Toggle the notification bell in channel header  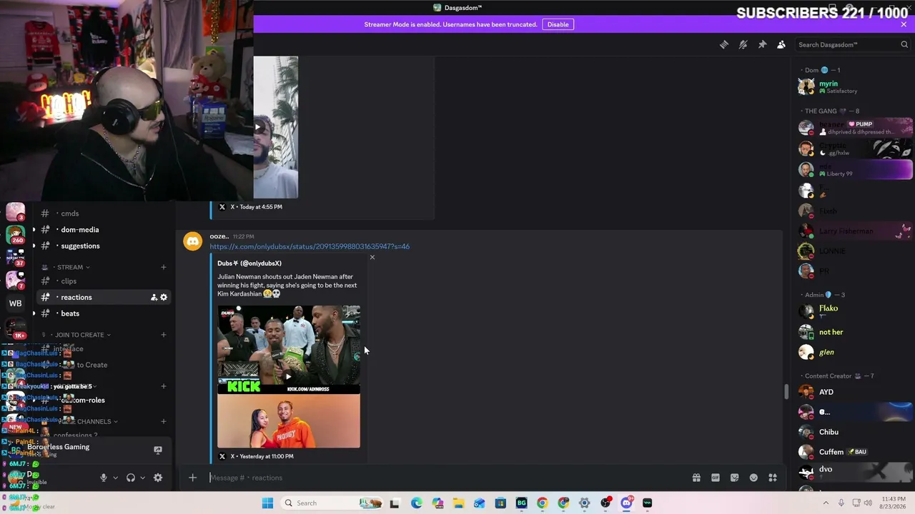coord(743,44)
